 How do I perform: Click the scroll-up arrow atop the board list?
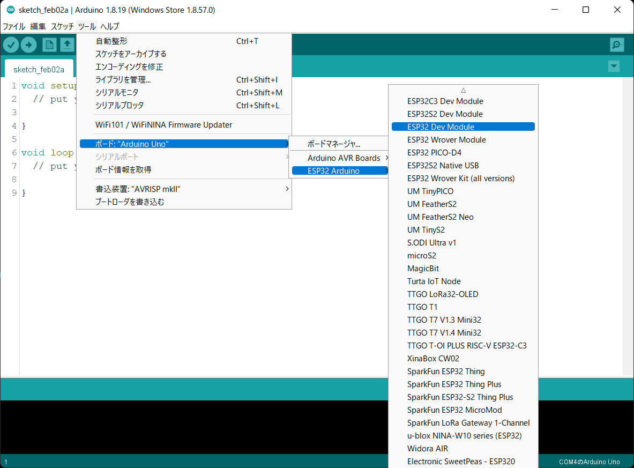tap(463, 89)
